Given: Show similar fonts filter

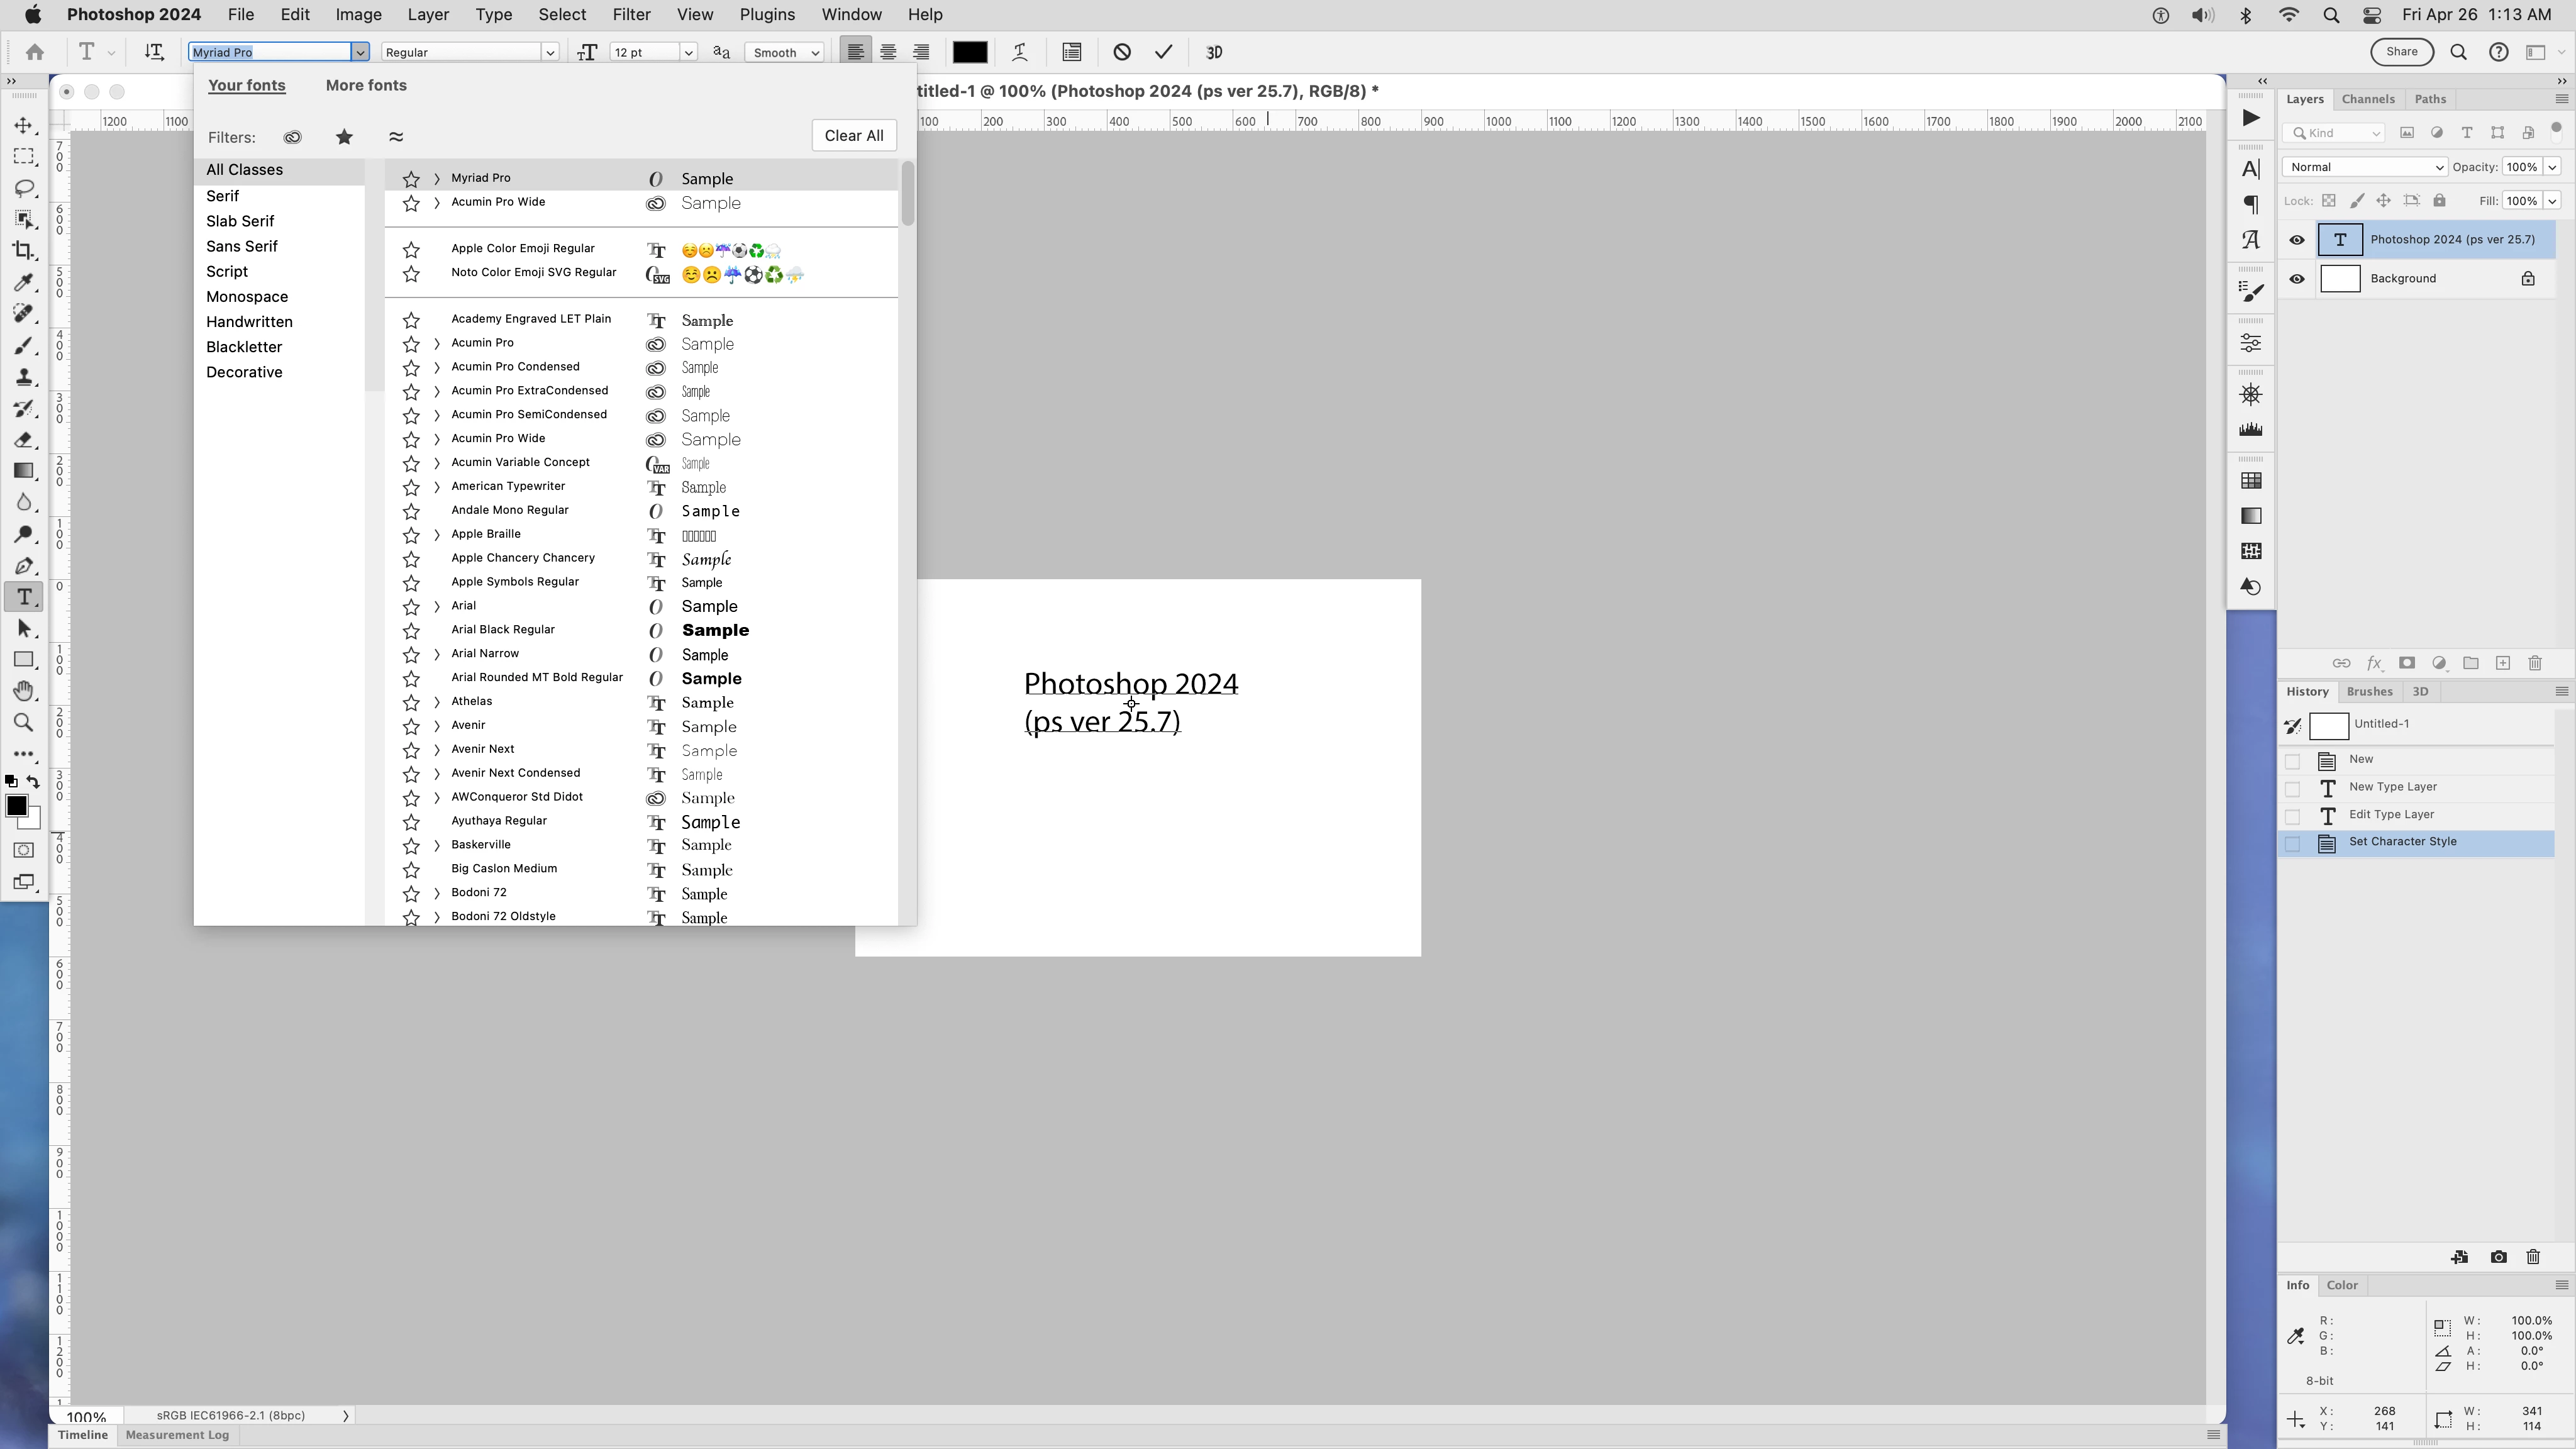Looking at the screenshot, I should coord(396,137).
